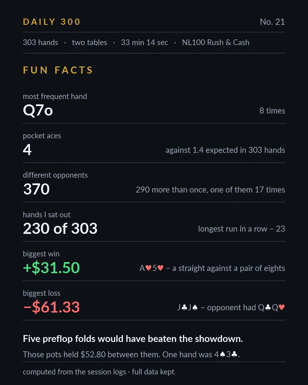This screenshot has width=308, height=385.
Task: Click the 303 hands stat
Action: [40, 42]
